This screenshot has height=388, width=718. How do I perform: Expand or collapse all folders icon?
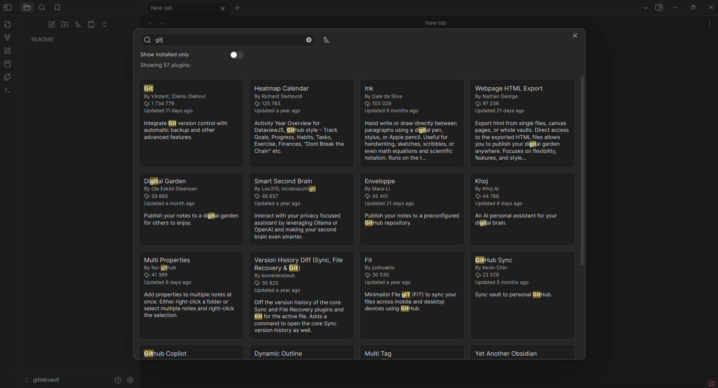tap(104, 24)
